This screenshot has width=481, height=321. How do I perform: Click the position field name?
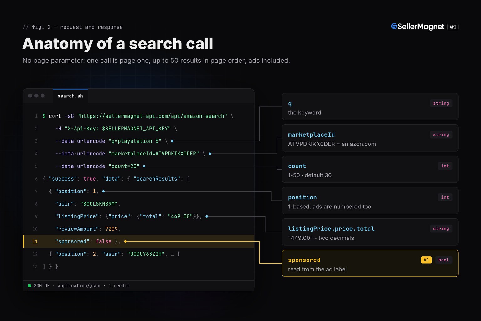coord(302,197)
